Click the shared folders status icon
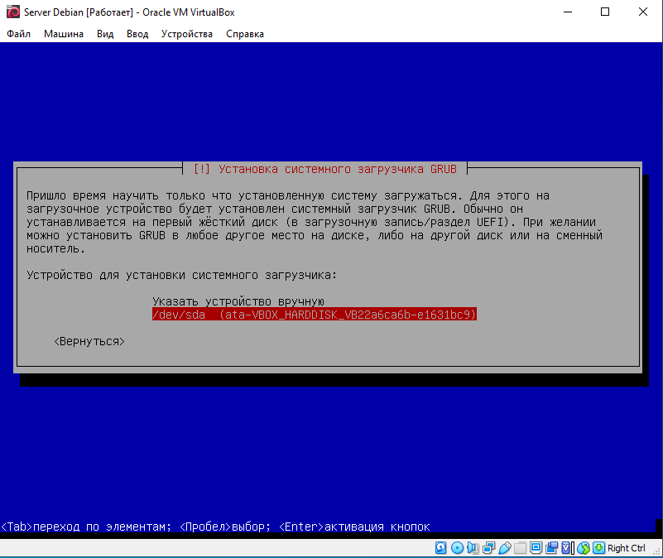Image resolution: width=663 pixels, height=558 pixels. (520, 548)
